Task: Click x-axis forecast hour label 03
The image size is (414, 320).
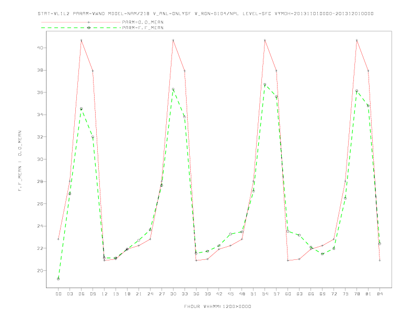Action: coord(70,294)
